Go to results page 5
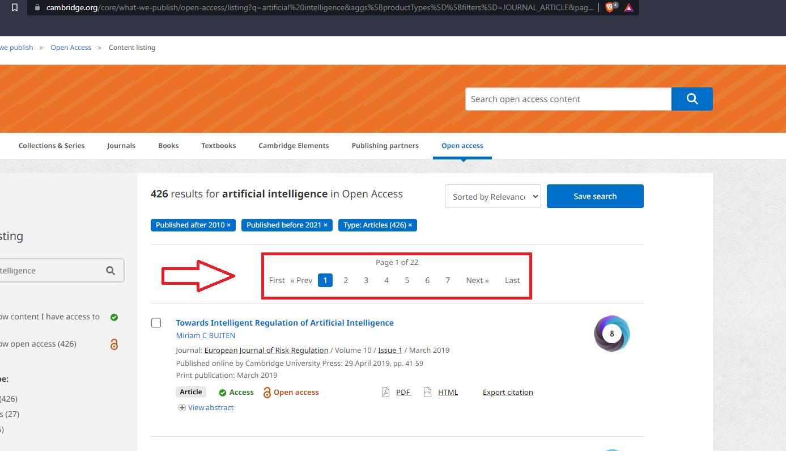Screen dimensions: 786x451 click(x=407, y=280)
